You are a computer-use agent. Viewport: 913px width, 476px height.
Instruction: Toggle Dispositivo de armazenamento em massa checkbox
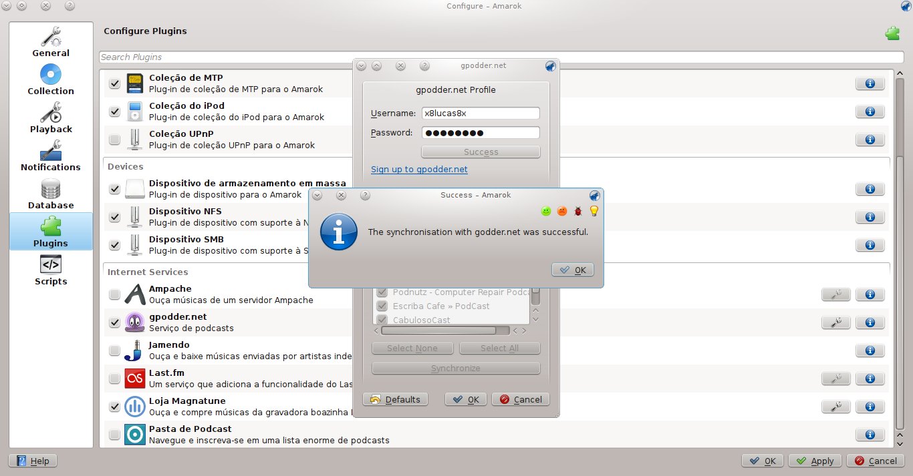(x=114, y=189)
